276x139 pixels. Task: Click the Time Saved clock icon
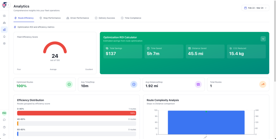(x=148, y=48)
